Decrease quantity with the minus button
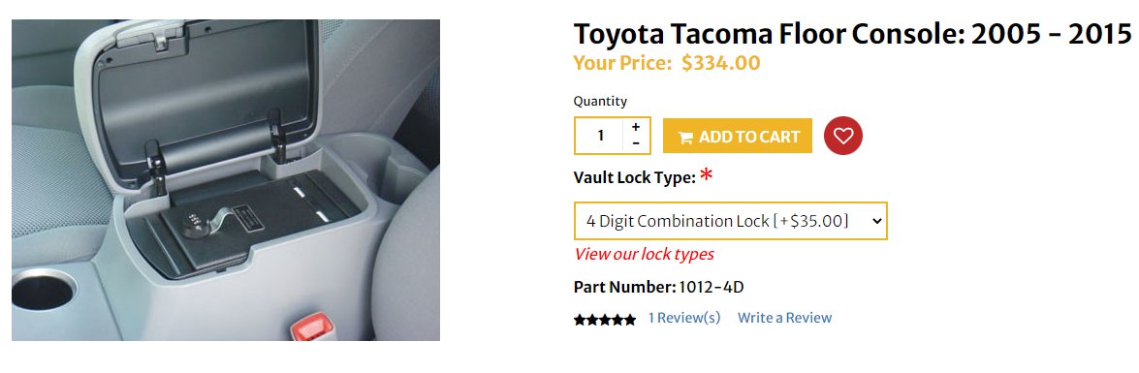 click(x=636, y=143)
